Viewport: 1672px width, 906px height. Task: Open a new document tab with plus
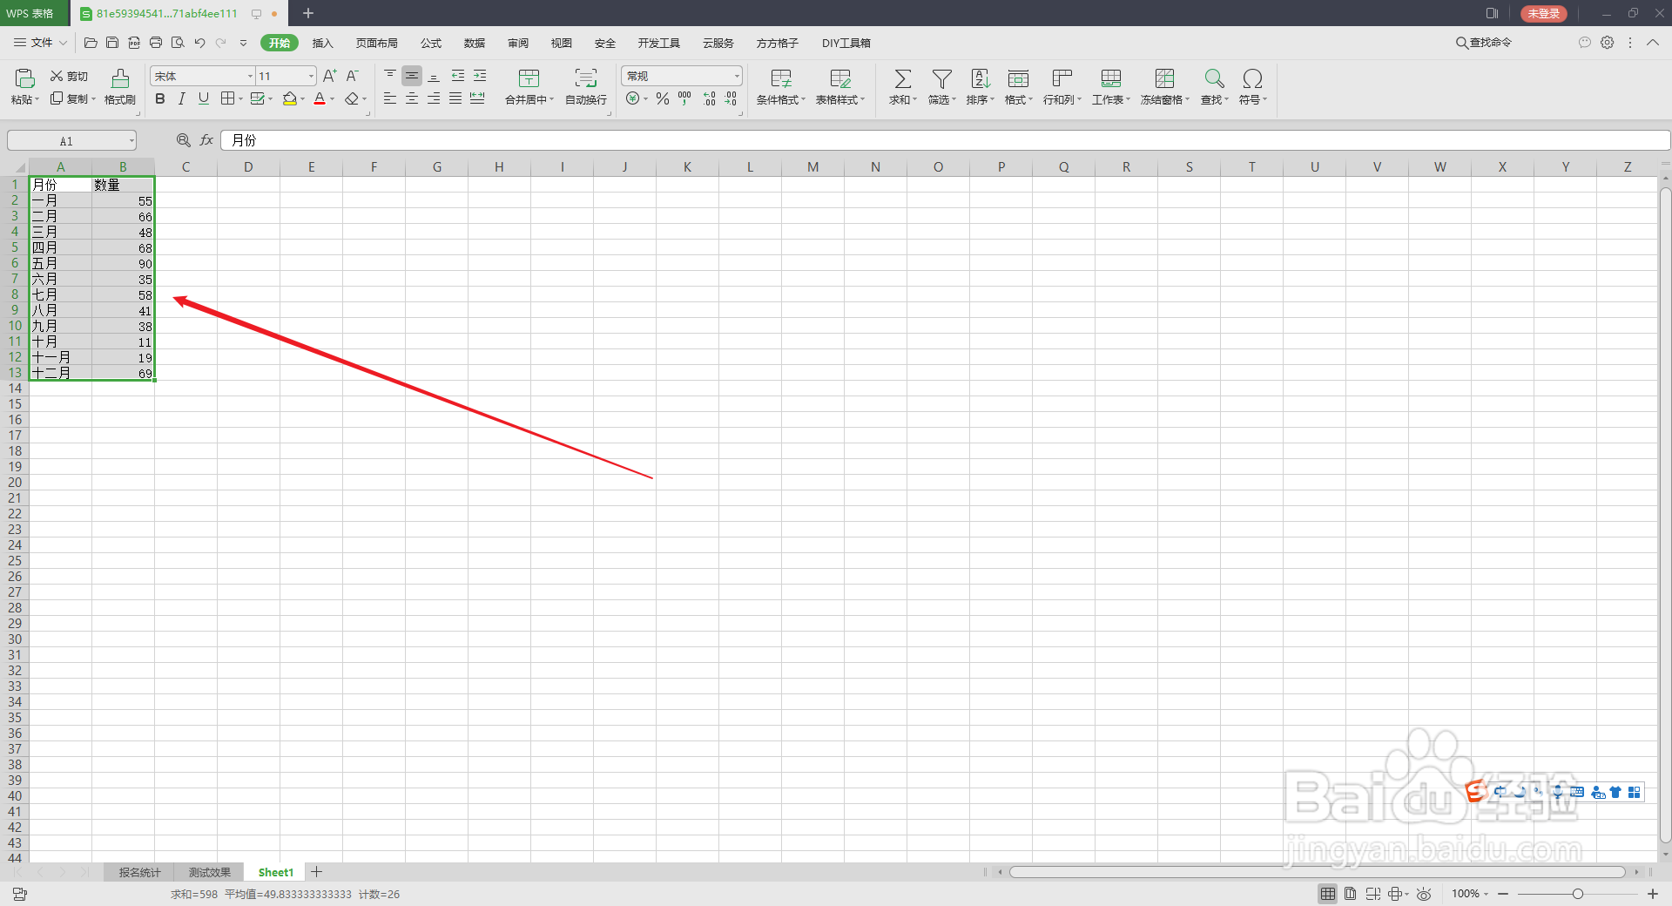coord(308,13)
